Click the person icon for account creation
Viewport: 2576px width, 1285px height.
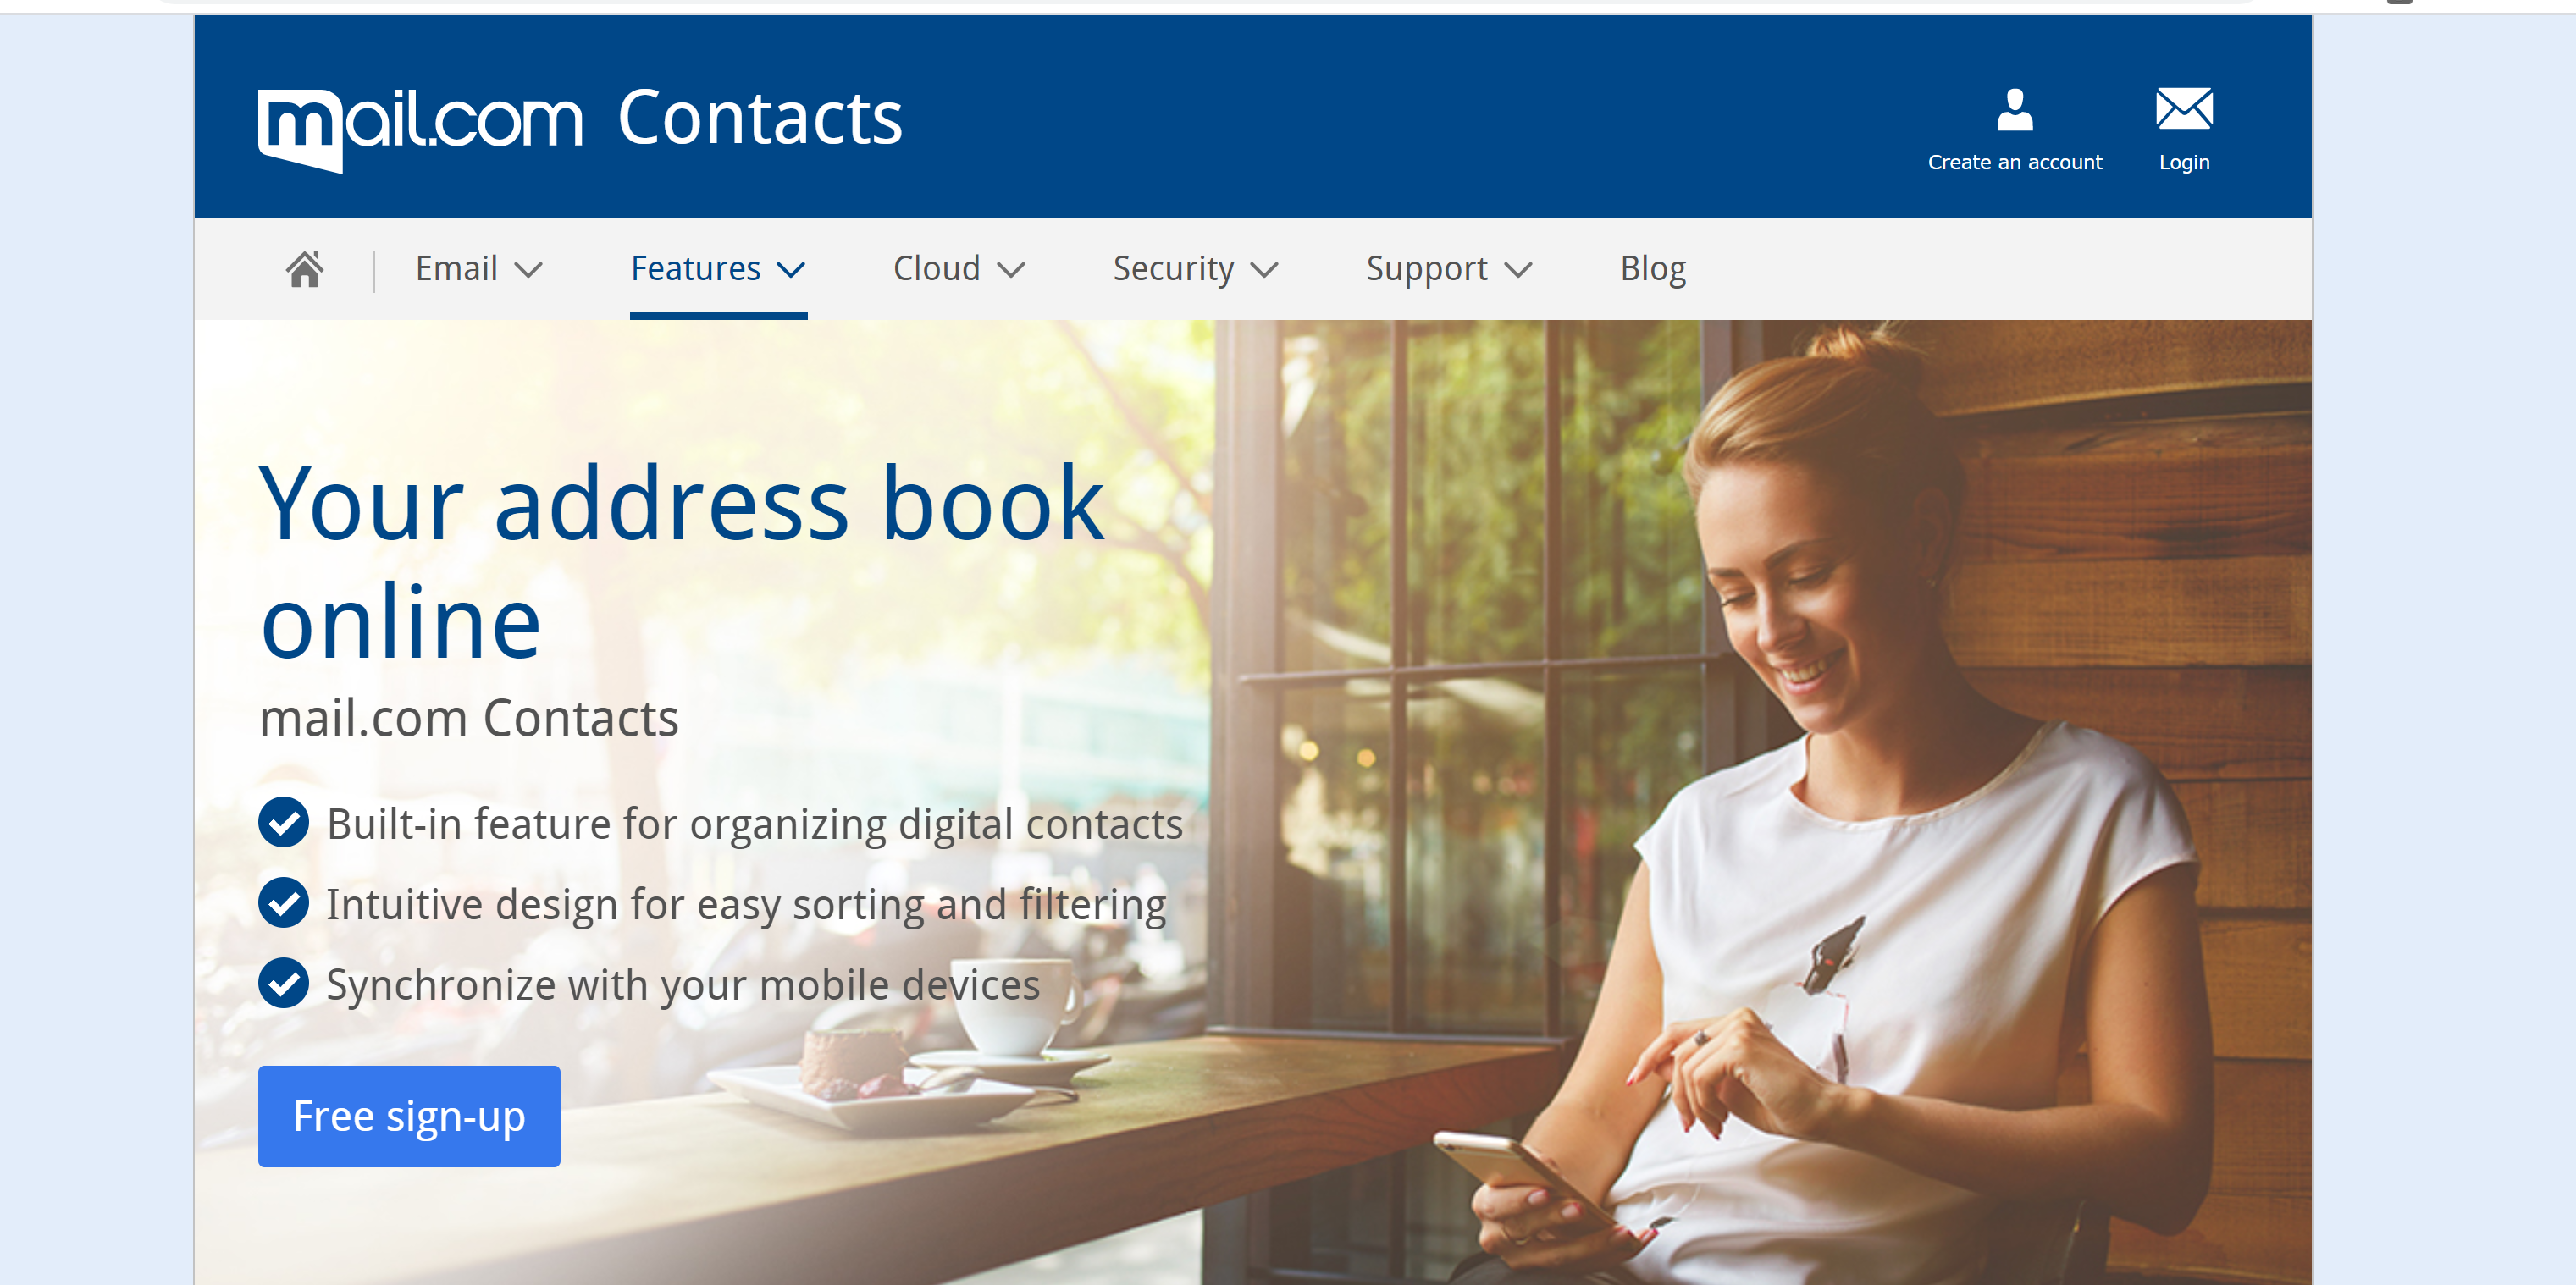click(x=2014, y=109)
